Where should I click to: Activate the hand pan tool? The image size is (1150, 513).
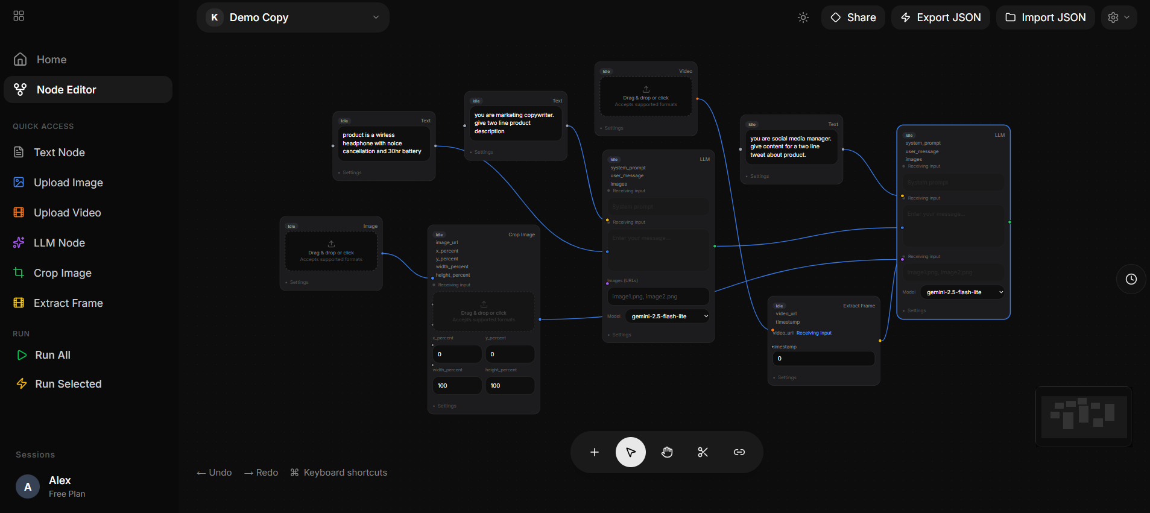point(666,452)
